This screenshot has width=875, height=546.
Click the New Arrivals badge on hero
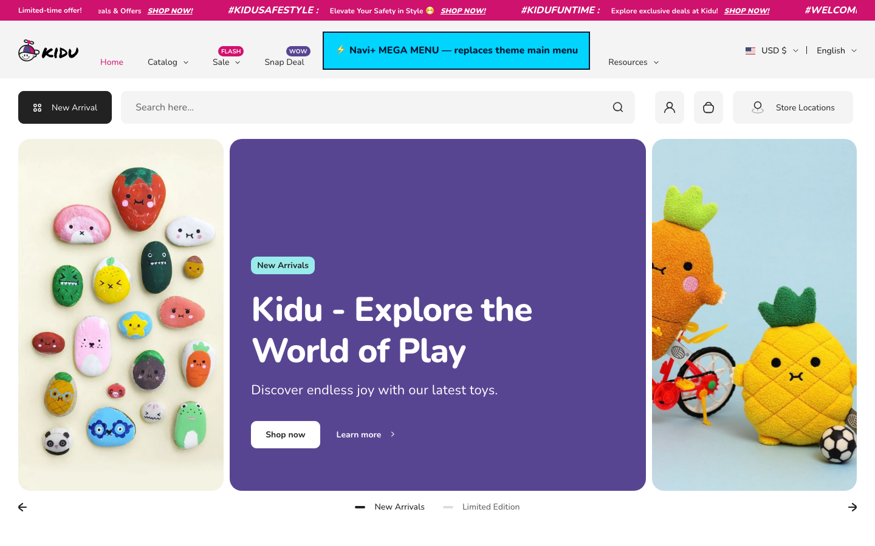pyautogui.click(x=283, y=265)
